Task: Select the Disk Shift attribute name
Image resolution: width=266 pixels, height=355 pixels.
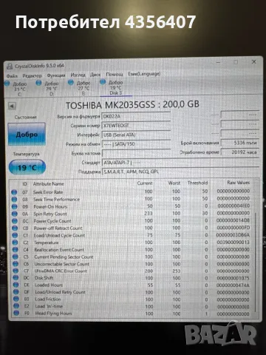Action: click(x=44, y=278)
